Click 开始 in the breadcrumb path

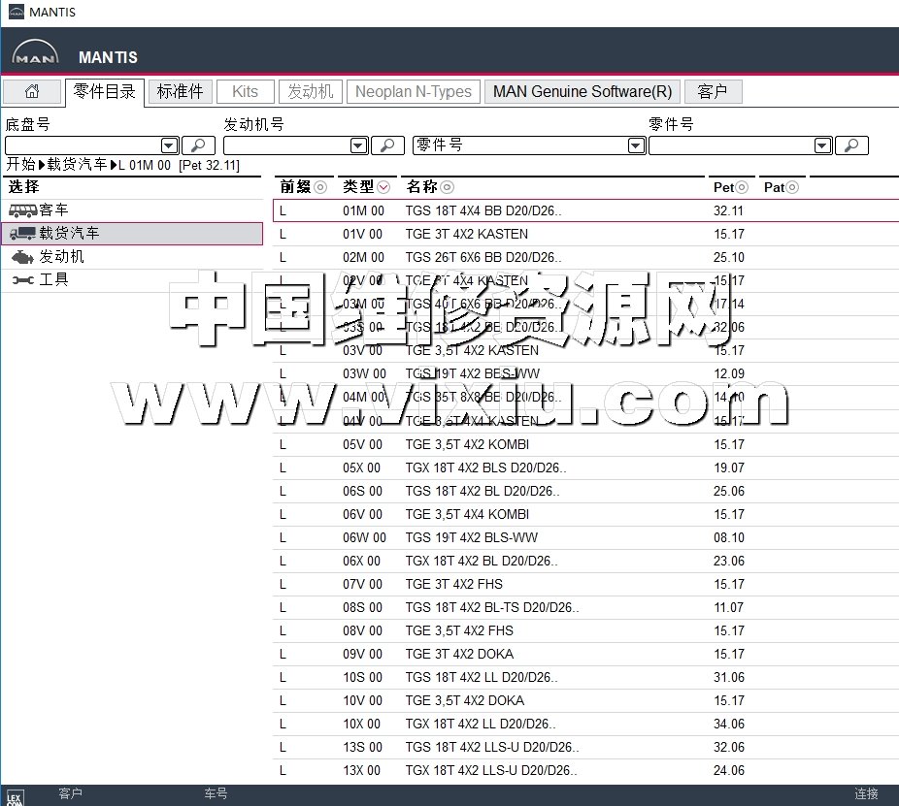20,165
